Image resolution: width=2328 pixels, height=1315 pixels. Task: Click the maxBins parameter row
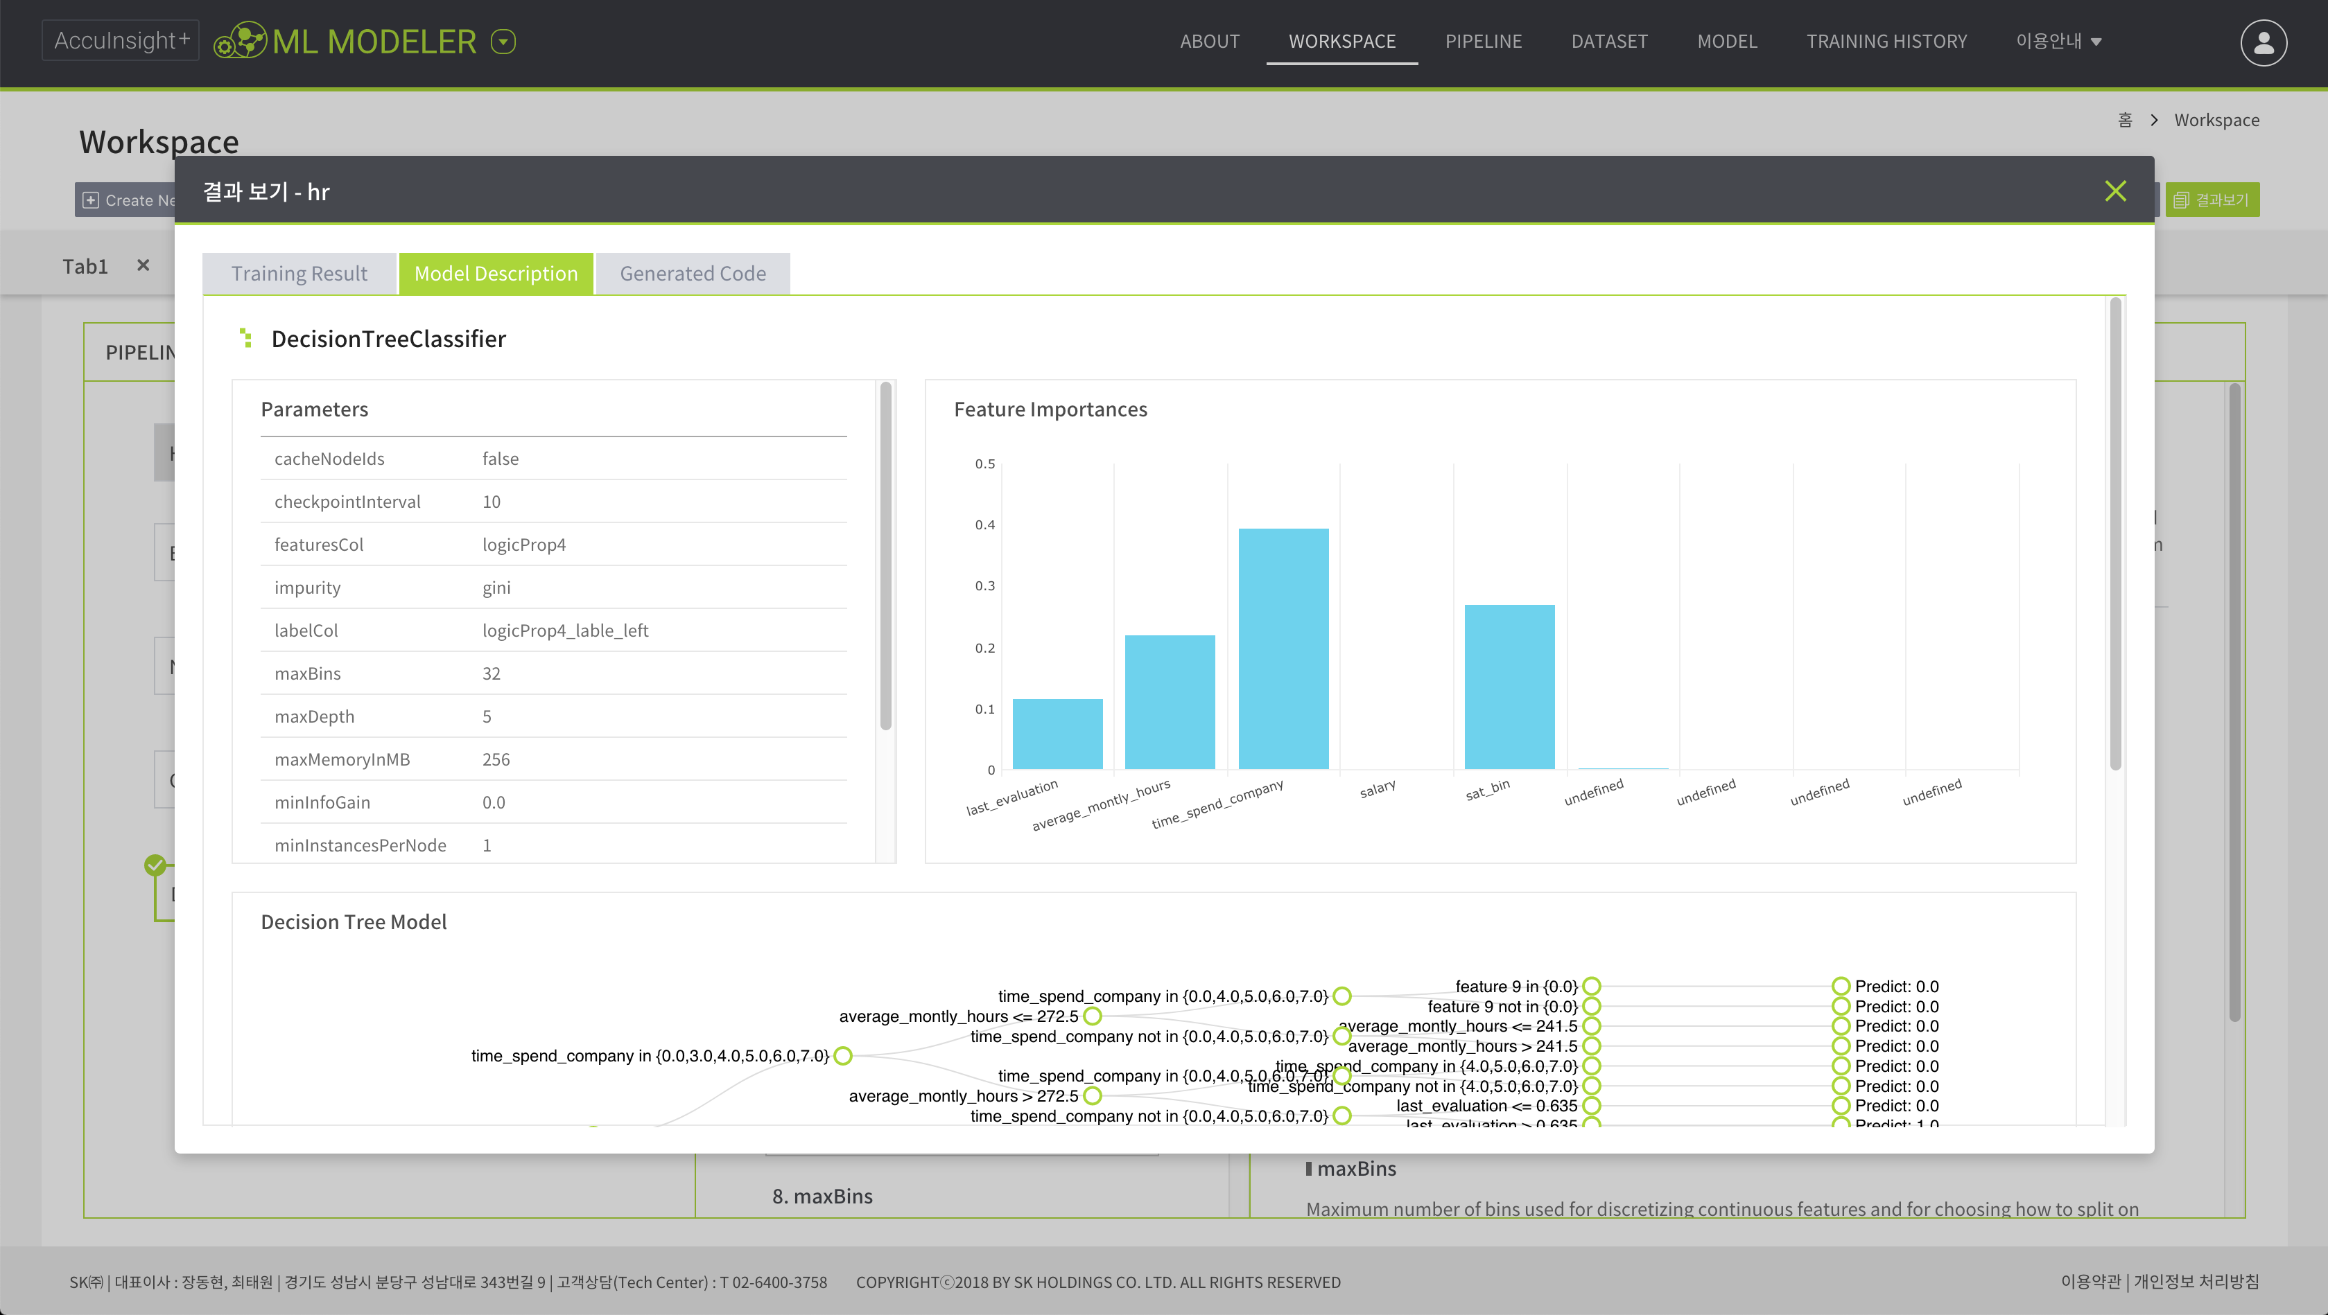coord(553,673)
